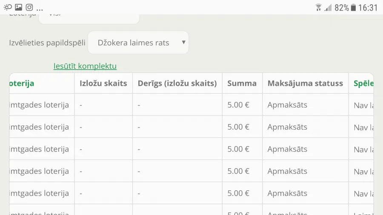Screen dimensions: 383x215
Task: Tap the 16:31 clock in status bar
Action: (x=368, y=8)
